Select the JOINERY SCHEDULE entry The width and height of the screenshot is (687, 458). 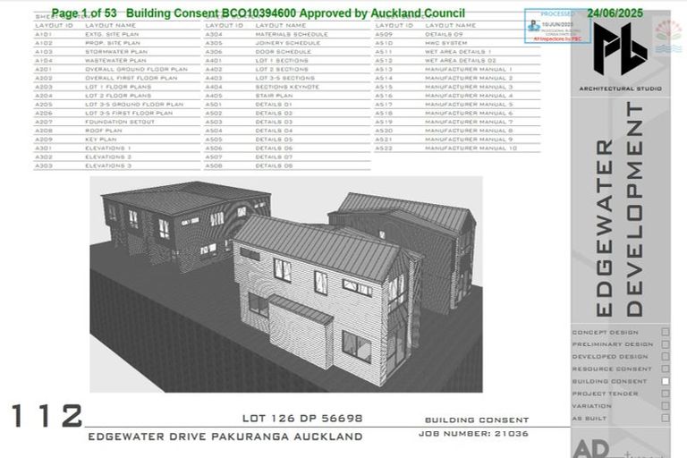coord(287,43)
